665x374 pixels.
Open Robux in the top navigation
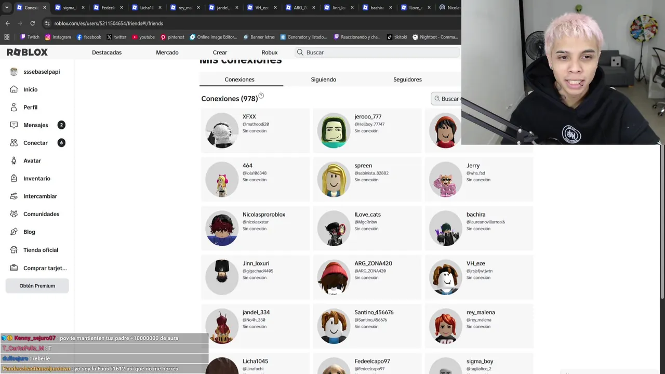270,52
